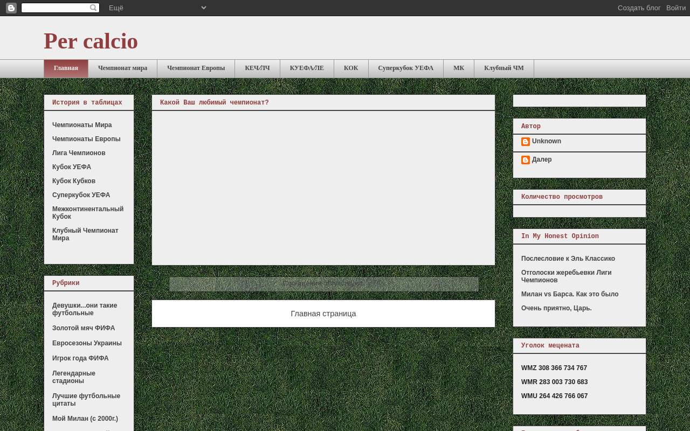Click the Blogger logo icon in the navbar
690x431 pixels.
point(11,8)
